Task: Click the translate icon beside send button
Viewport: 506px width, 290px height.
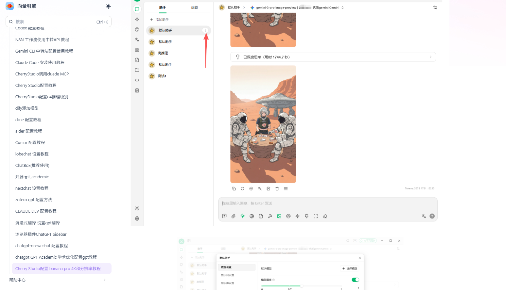Action: pos(424,216)
